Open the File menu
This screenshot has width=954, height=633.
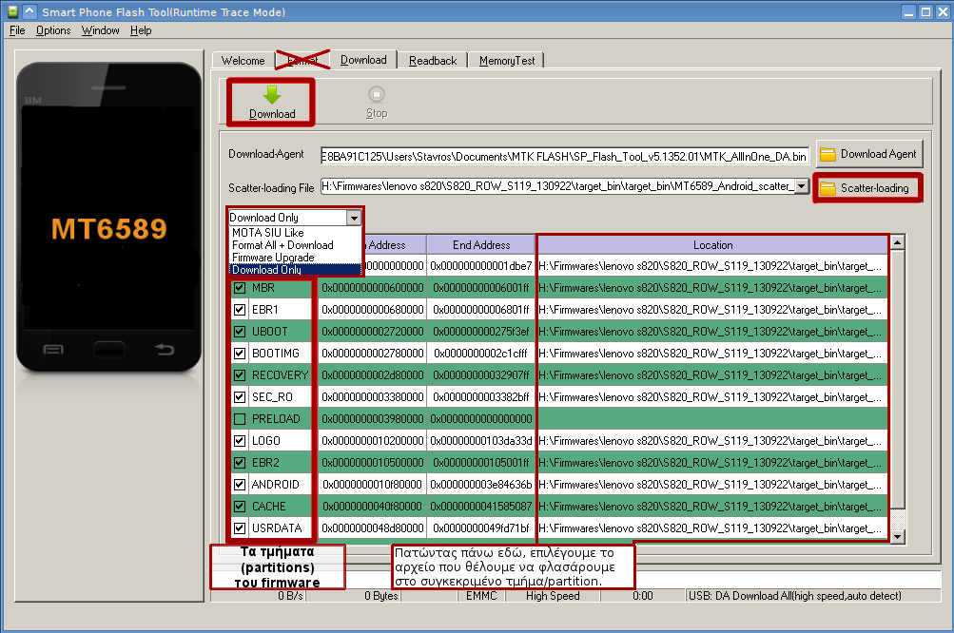[x=17, y=30]
